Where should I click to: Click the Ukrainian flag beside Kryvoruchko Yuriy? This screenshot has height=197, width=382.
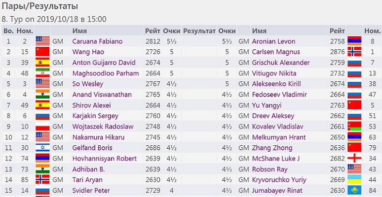(x=354, y=180)
